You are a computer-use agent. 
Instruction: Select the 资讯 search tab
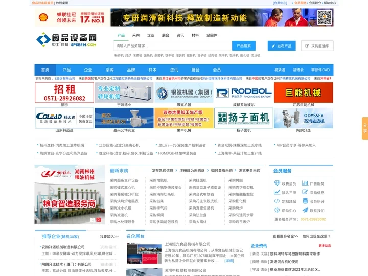(180, 35)
